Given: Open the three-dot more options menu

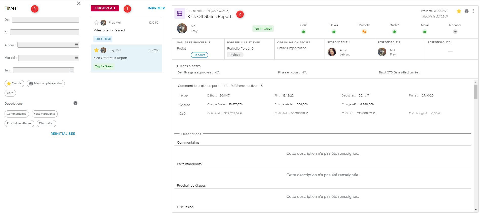Looking at the screenshot, I should [473, 11].
